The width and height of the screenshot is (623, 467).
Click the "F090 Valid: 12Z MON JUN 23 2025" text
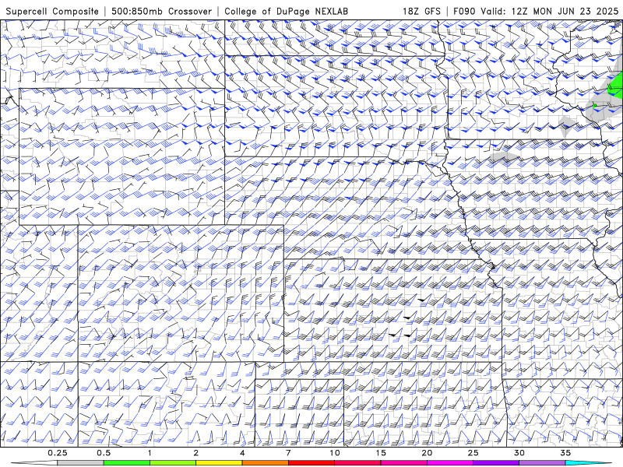pyautogui.click(x=536, y=11)
